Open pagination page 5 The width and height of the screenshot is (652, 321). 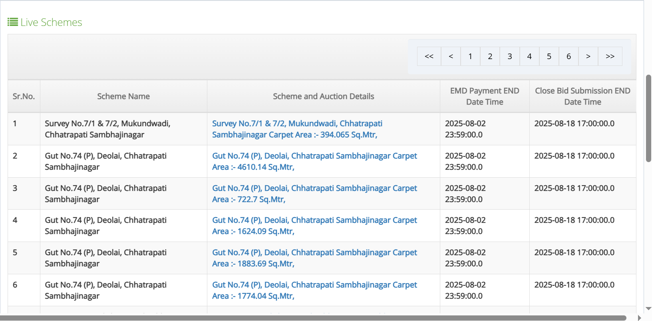pyautogui.click(x=549, y=56)
